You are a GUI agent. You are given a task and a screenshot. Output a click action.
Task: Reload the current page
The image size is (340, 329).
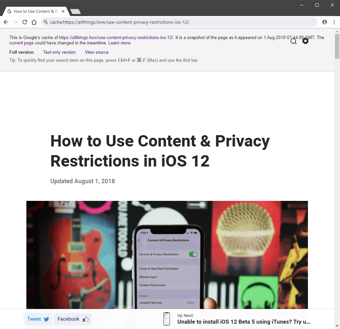pos(25,22)
